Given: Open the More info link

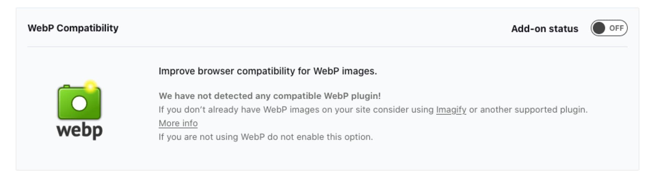Looking at the screenshot, I should point(178,123).
